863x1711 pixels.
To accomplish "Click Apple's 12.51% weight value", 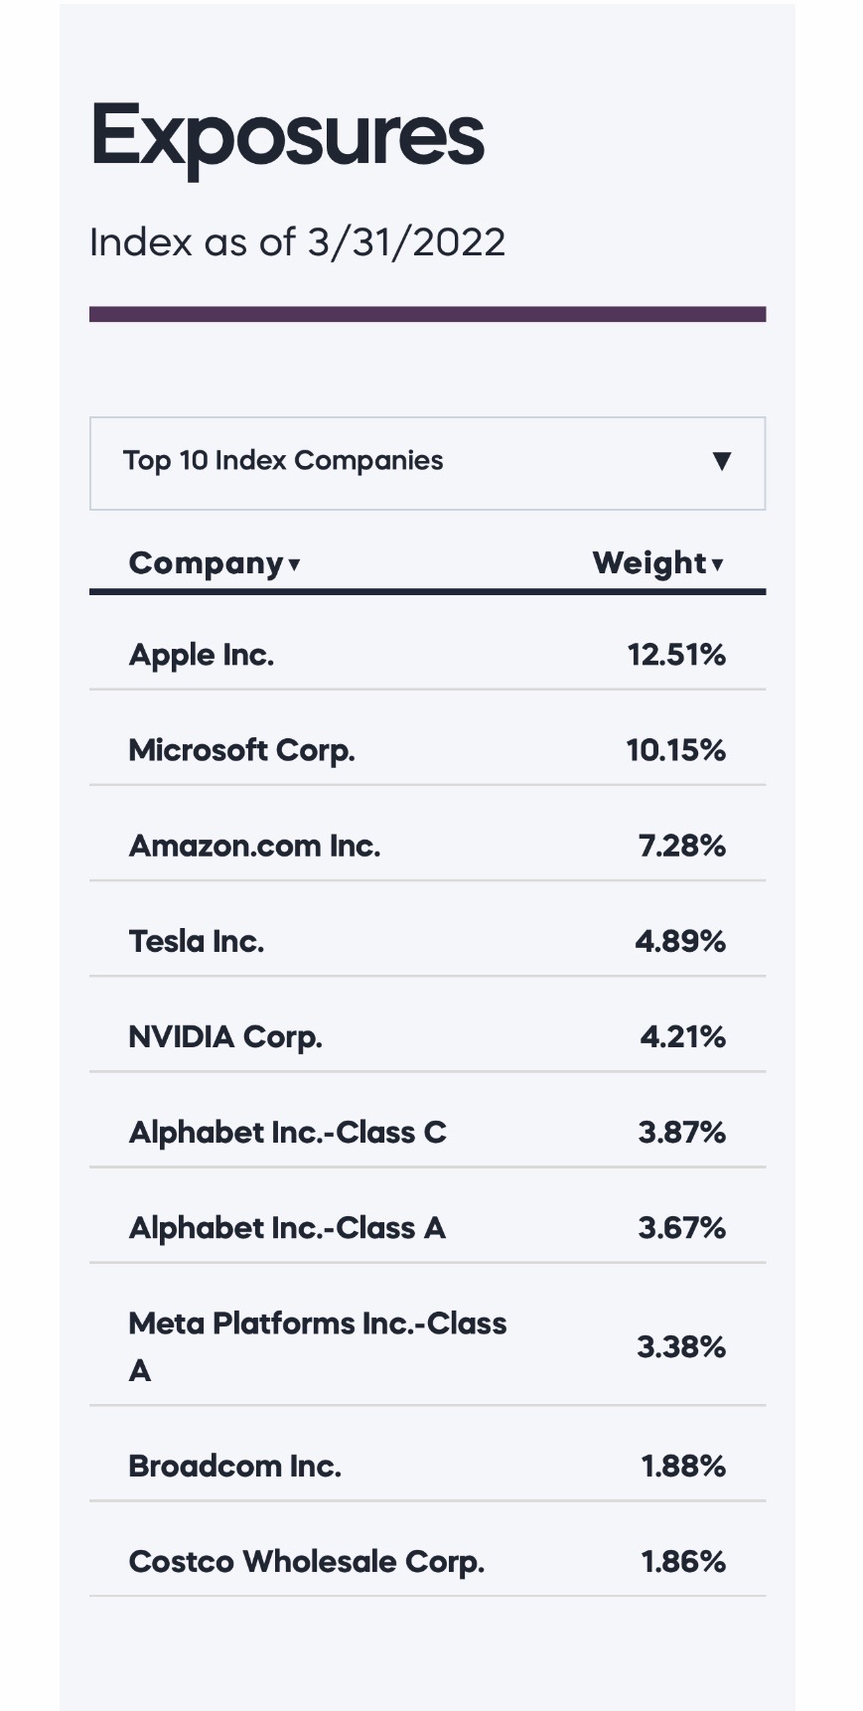I will pyautogui.click(x=676, y=655).
